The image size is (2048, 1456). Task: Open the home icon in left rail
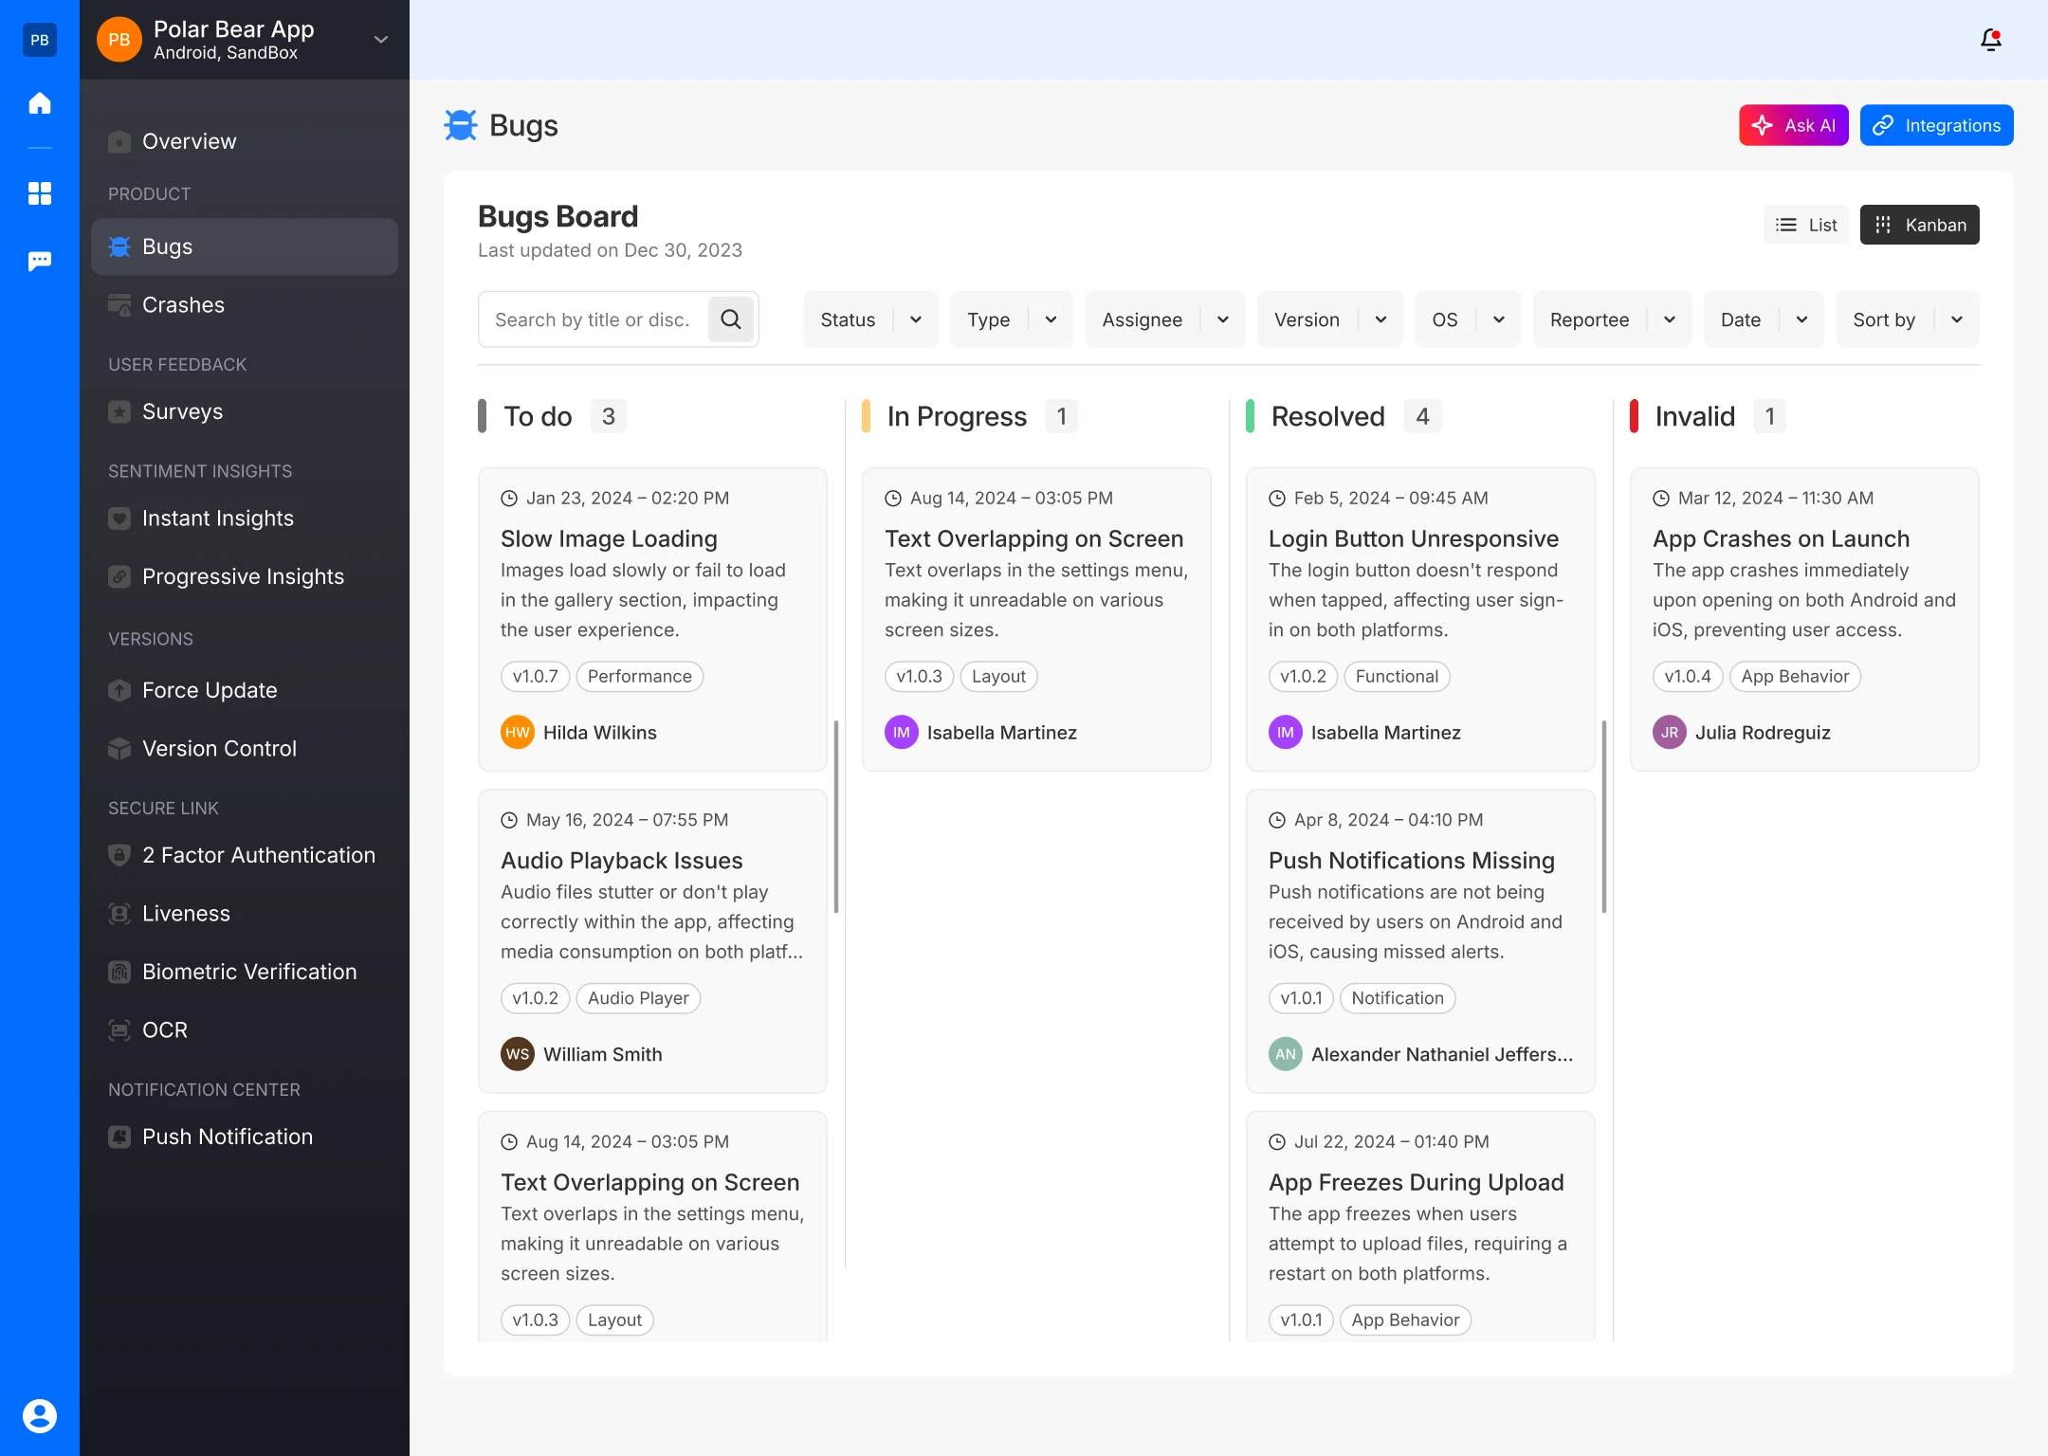[40, 102]
